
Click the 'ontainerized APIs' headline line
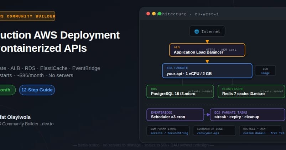point(43,48)
